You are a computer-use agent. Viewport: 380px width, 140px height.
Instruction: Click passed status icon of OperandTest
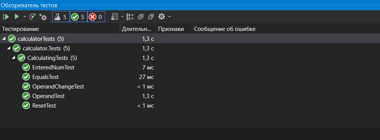[26, 96]
